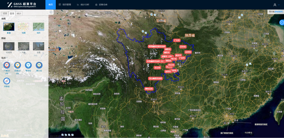Click the 广元市 map marker
Image resolution: width=284 pixels, height=138 pixels.
tap(177, 40)
